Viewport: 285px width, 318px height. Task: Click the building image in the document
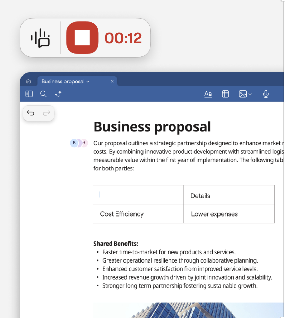click(188, 310)
